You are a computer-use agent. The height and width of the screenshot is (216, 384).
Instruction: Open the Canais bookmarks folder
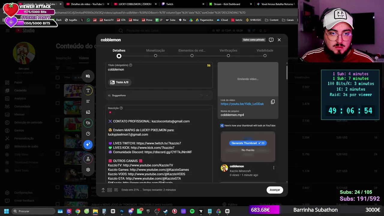coord(288,20)
